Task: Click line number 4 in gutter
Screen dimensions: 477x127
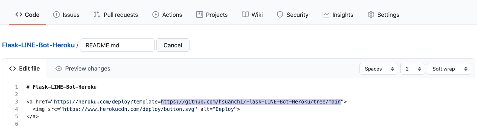Action: point(16,109)
